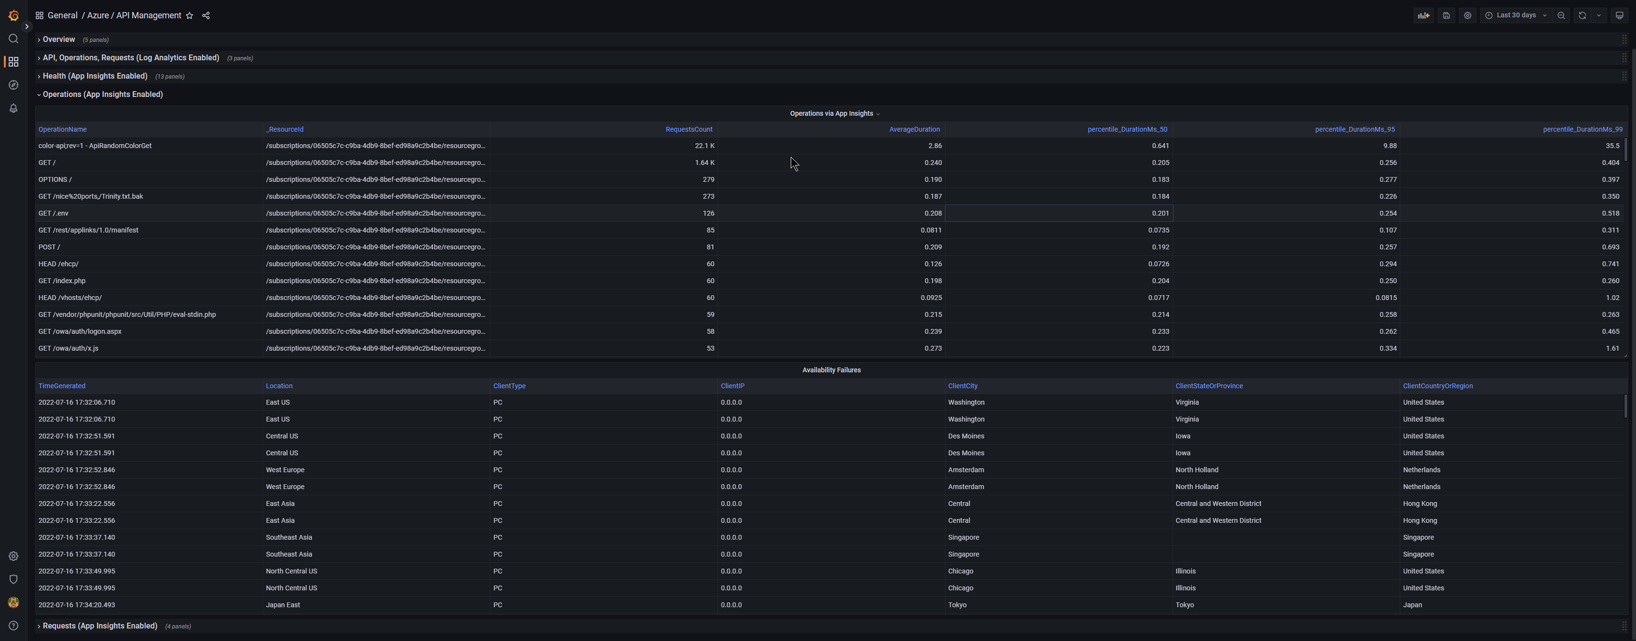Image resolution: width=1636 pixels, height=641 pixels.
Task: Zoom out the time range
Action: click(x=1561, y=15)
